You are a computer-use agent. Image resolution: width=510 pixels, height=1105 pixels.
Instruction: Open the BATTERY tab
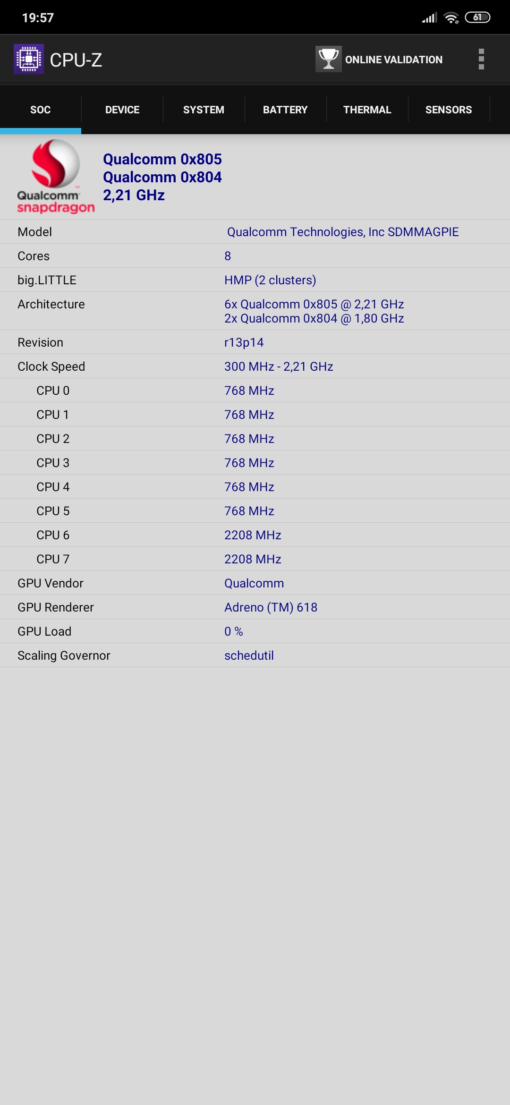[x=285, y=110]
